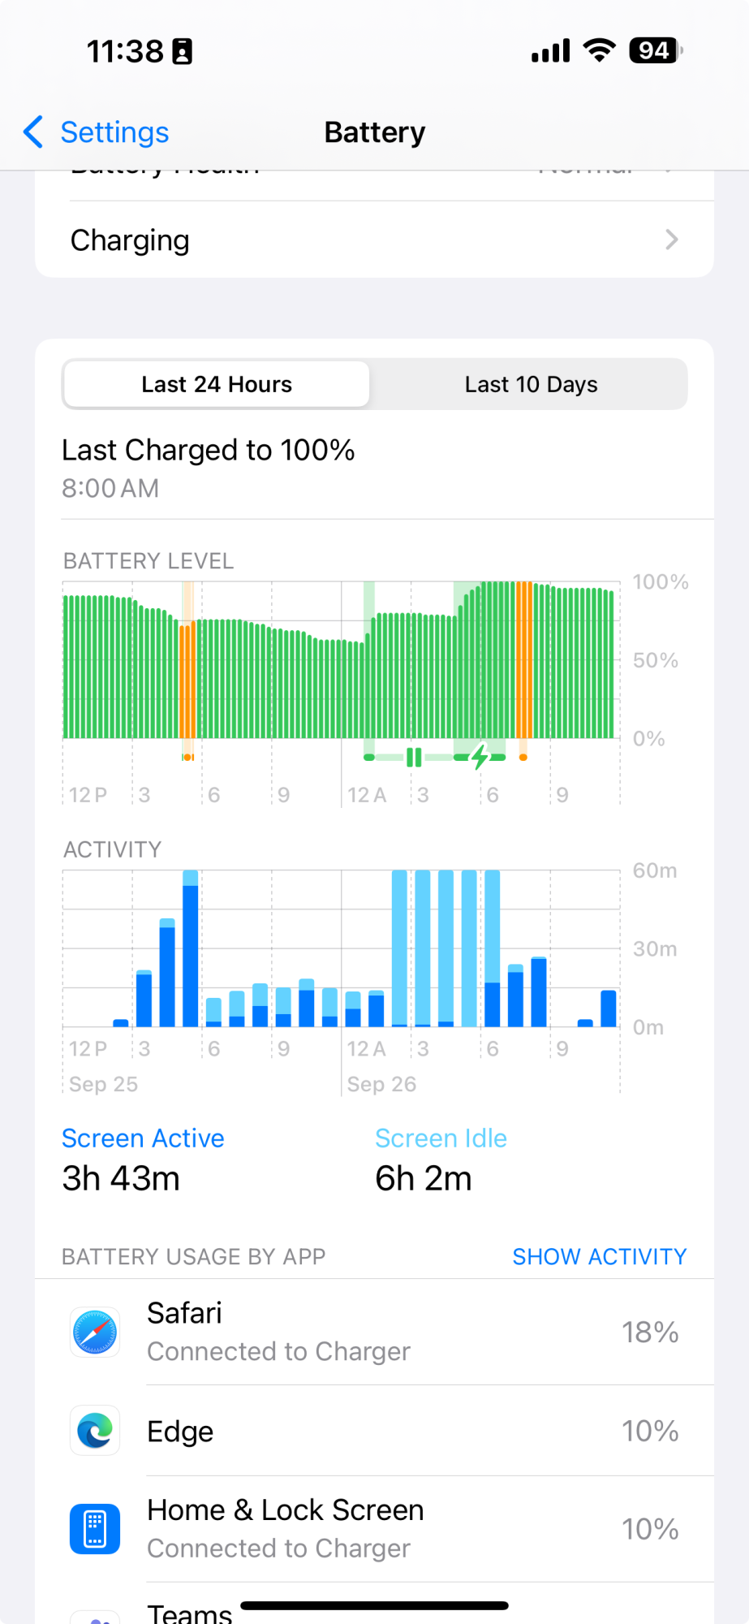The image size is (749, 1624).
Task: Tap the home indicator bar
Action: [374, 1605]
